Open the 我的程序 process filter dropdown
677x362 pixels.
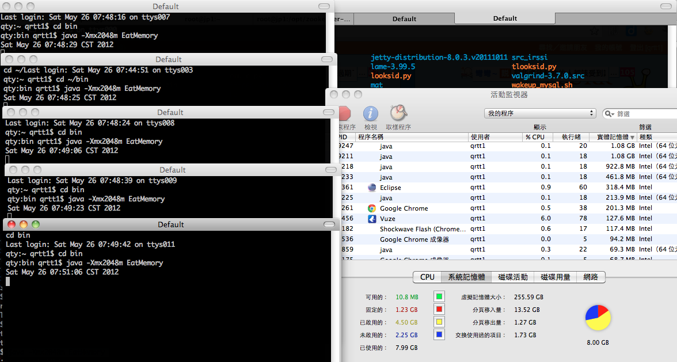[x=540, y=113]
